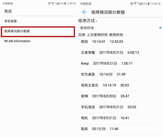This screenshot has width=163, height=138.
Task: Open the 使用时间 sort dropdown arrow
Action: coord(160,28)
